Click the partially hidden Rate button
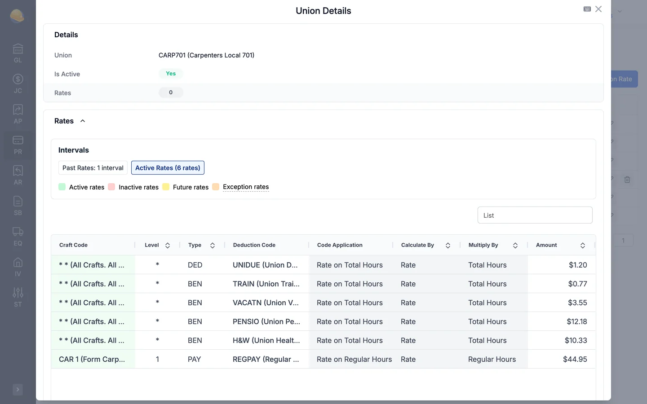 (x=625, y=79)
